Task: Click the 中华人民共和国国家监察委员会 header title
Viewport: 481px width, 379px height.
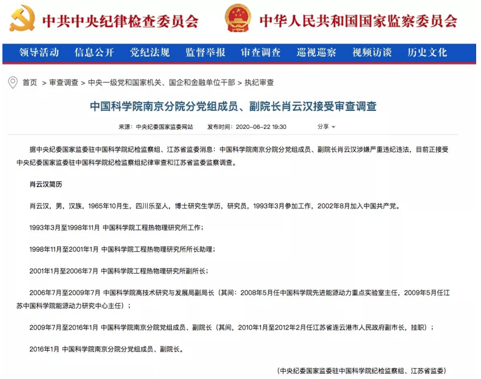Action: pos(358,21)
